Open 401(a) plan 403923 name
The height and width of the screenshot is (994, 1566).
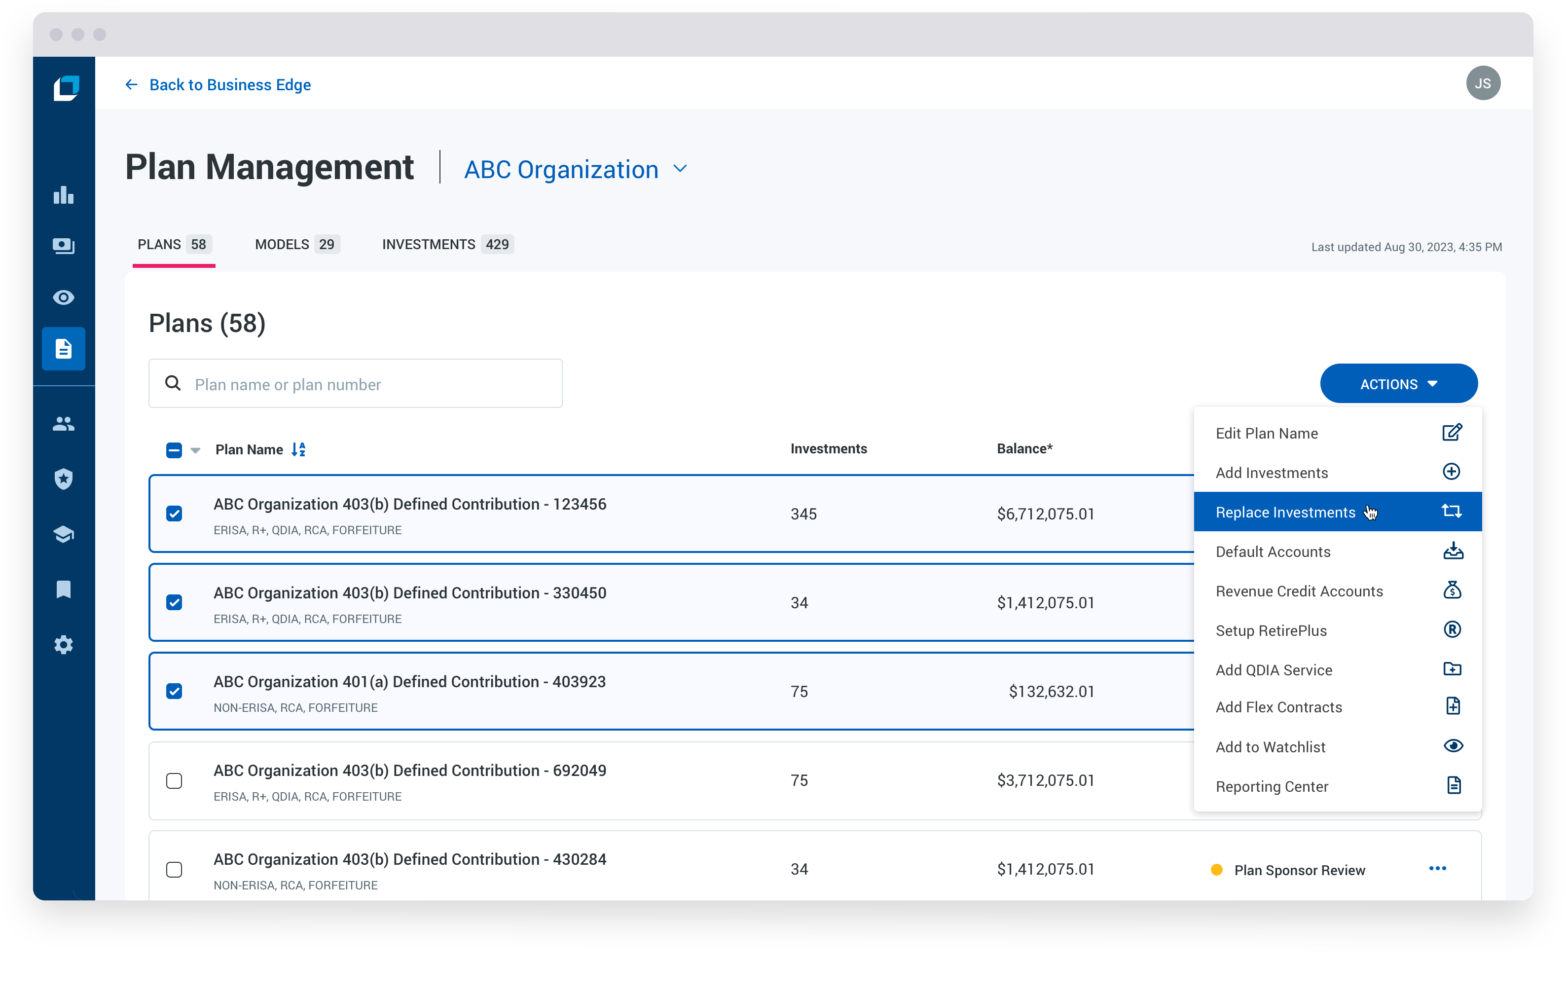coord(410,682)
